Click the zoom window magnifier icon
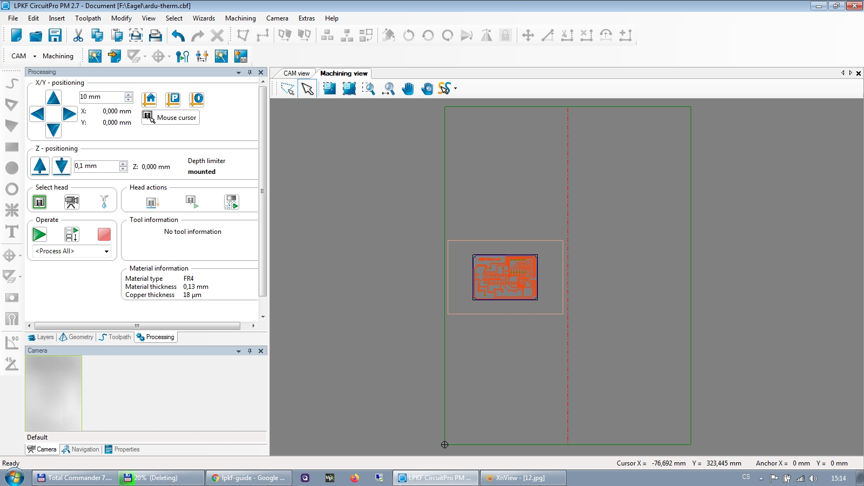The width and height of the screenshot is (864, 486). [x=368, y=89]
